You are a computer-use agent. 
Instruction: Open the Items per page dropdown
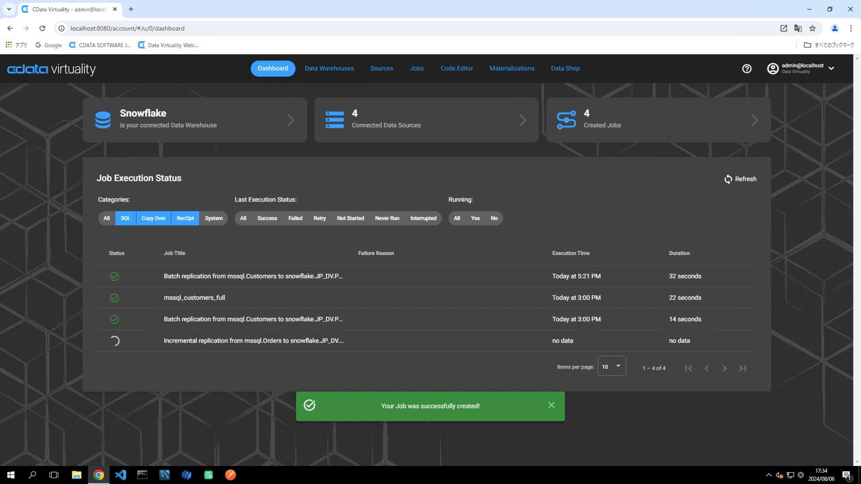[612, 367]
